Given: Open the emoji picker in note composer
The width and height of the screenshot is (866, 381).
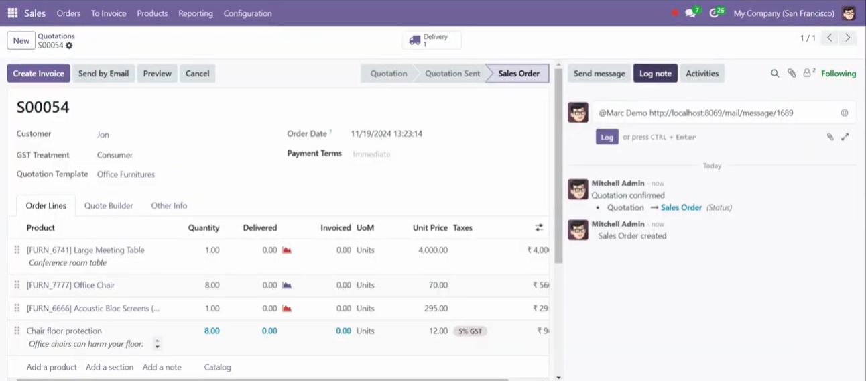Looking at the screenshot, I should [x=845, y=113].
